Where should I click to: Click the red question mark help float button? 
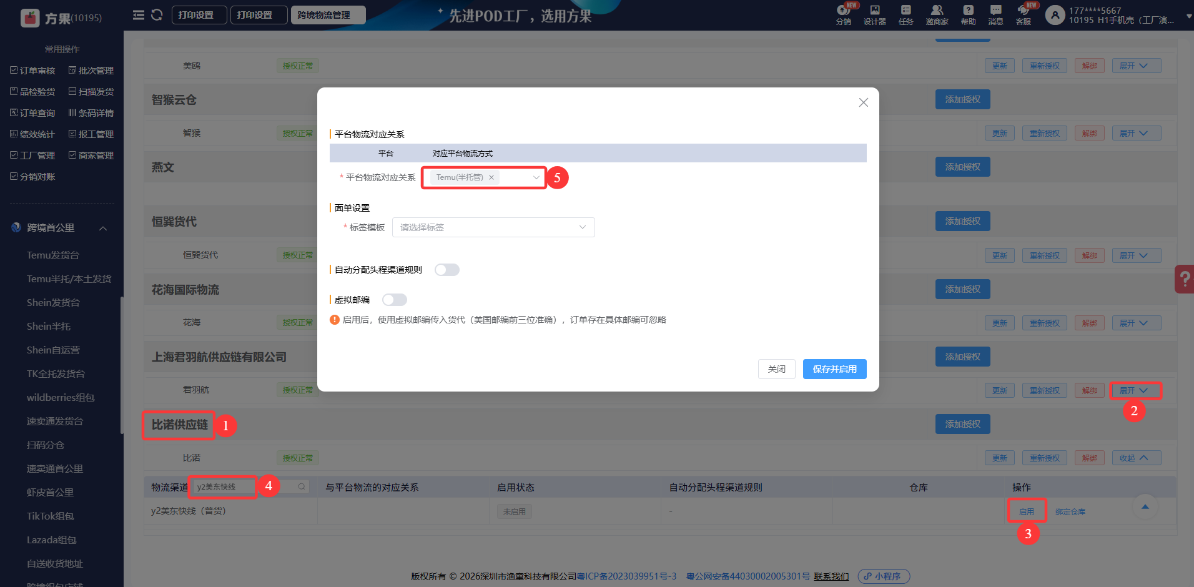pos(1185,279)
